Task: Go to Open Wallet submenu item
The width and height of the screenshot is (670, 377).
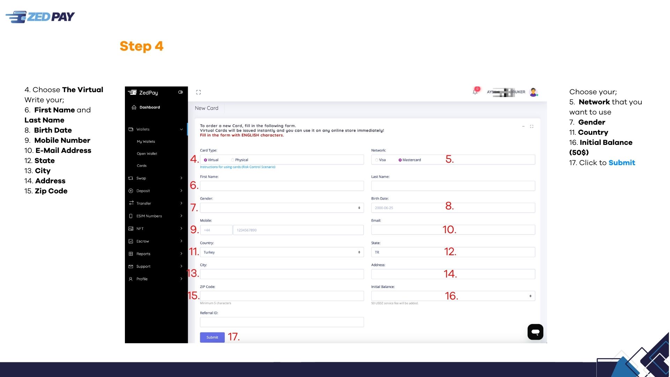Action: (147, 154)
